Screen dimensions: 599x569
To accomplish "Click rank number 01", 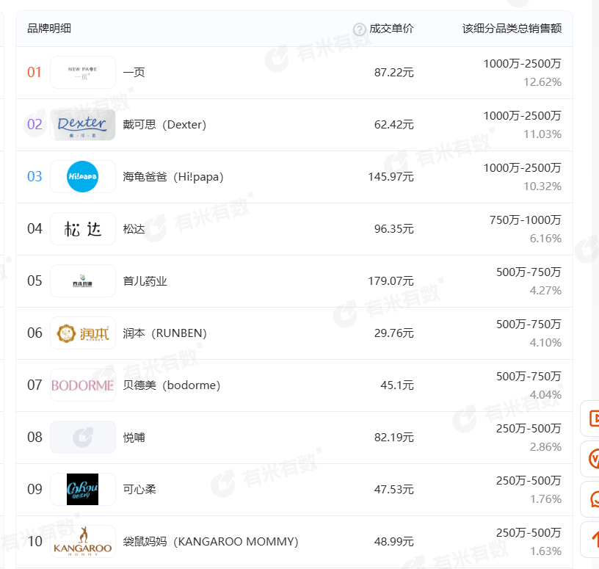I will pos(35,72).
